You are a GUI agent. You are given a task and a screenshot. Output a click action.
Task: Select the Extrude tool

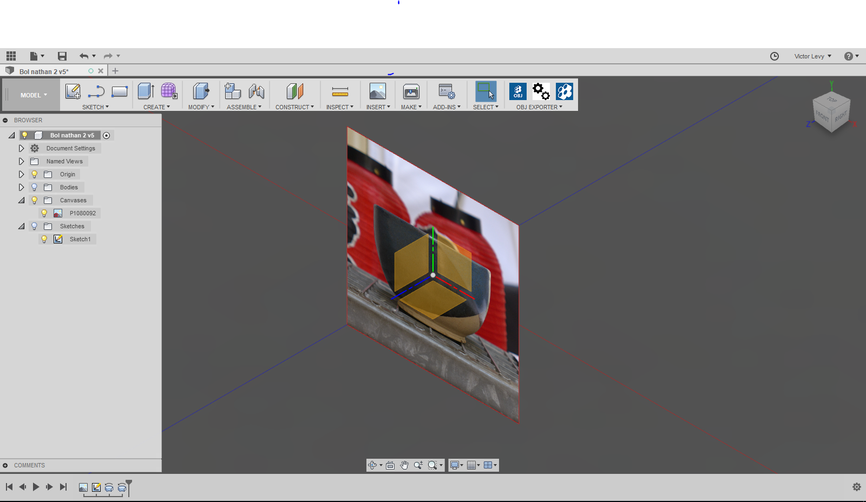[146, 91]
